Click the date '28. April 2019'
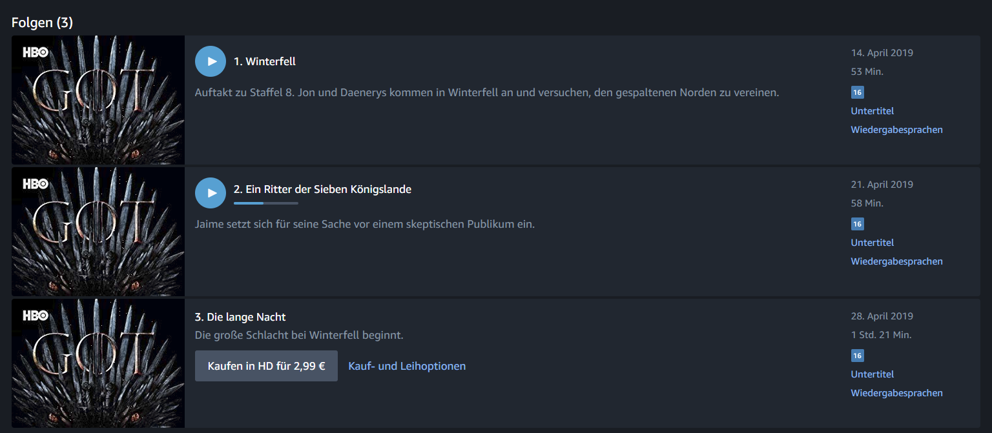This screenshot has height=433, width=992. click(x=882, y=316)
